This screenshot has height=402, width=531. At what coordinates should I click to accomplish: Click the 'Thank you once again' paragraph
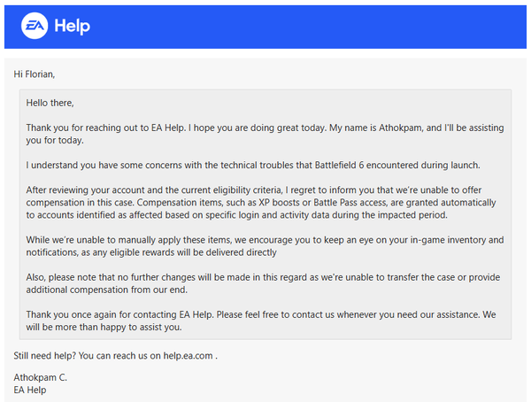(265, 322)
